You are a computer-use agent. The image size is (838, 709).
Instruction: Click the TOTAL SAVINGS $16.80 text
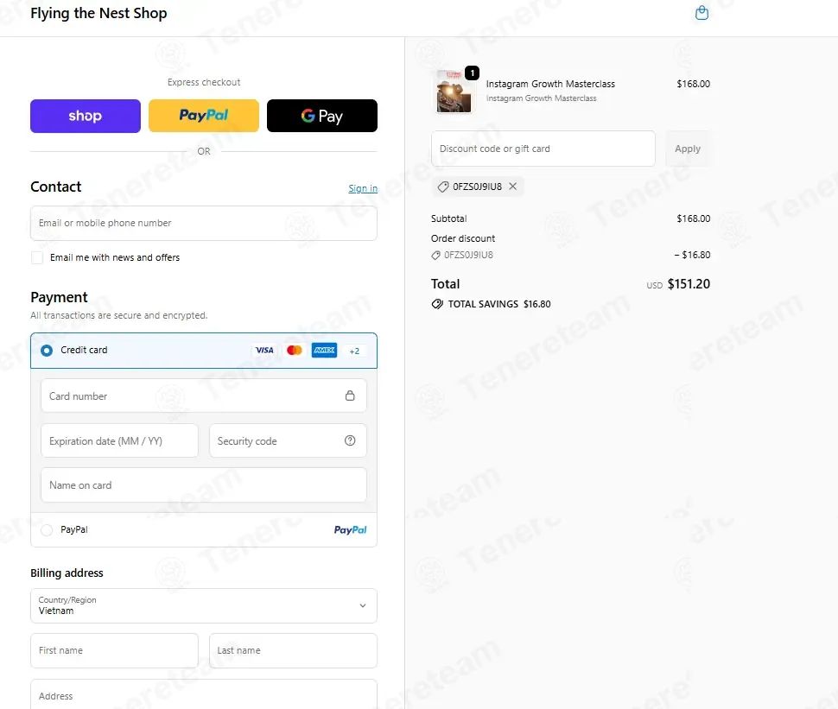[x=499, y=304]
